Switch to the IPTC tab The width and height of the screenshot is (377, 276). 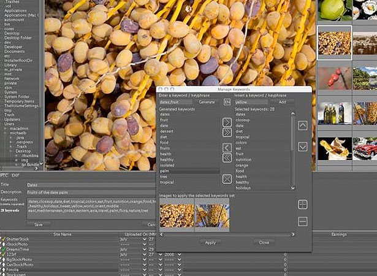tap(4, 175)
